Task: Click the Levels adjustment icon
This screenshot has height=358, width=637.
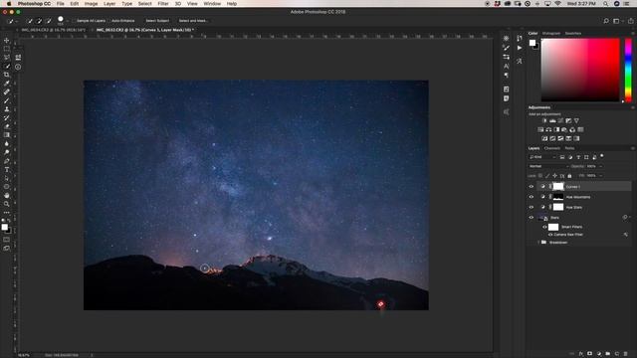Action: click(x=552, y=120)
